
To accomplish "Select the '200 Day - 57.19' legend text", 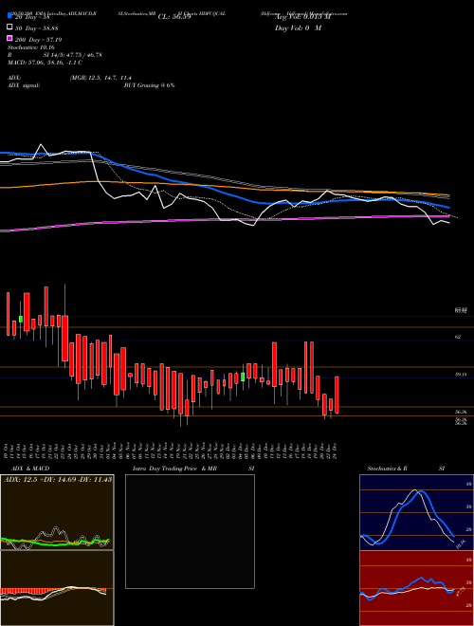I will point(38,40).
